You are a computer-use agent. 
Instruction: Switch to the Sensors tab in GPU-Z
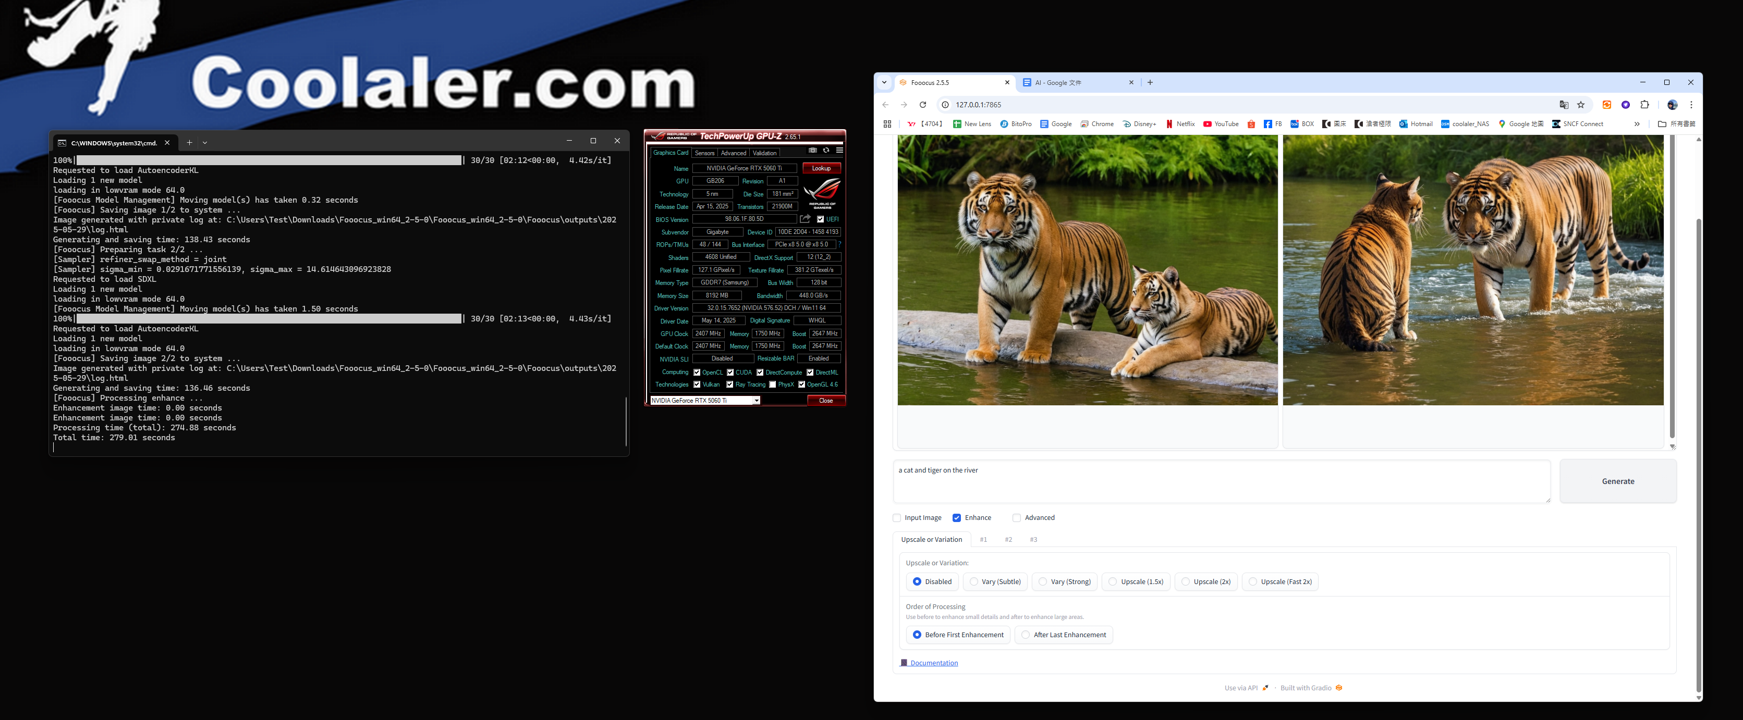click(704, 153)
